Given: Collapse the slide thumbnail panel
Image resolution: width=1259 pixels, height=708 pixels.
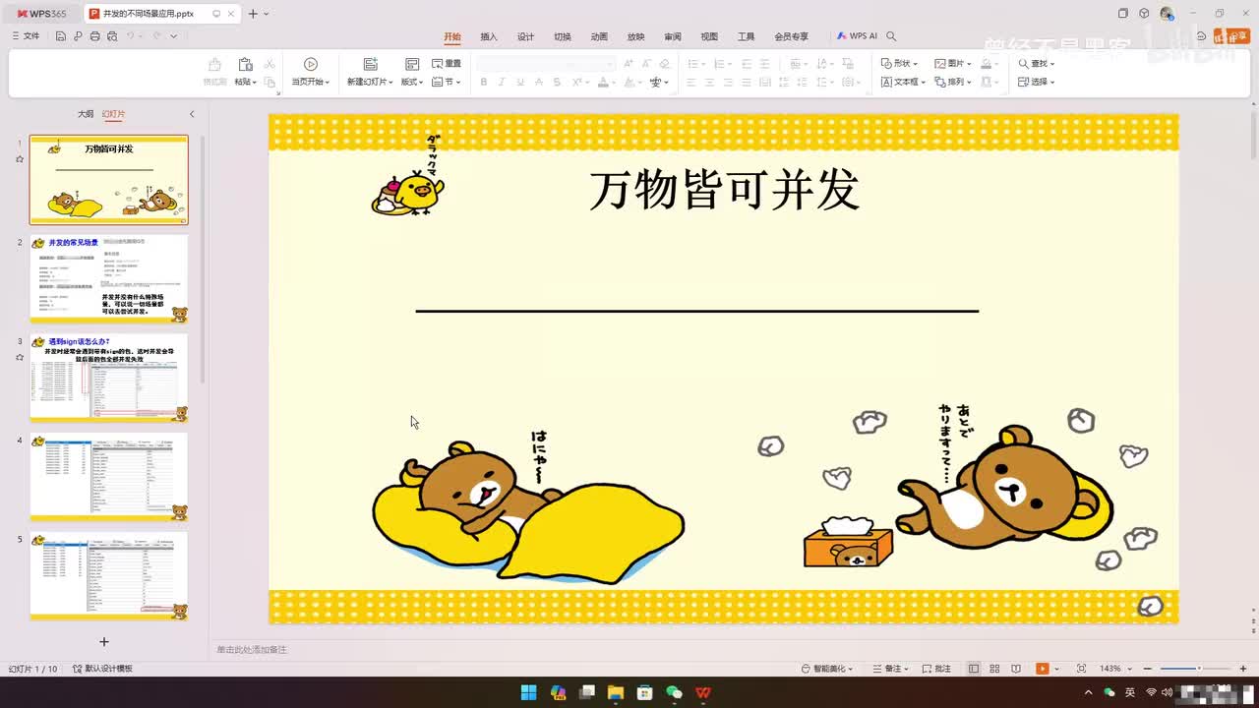Looking at the screenshot, I should [x=192, y=114].
